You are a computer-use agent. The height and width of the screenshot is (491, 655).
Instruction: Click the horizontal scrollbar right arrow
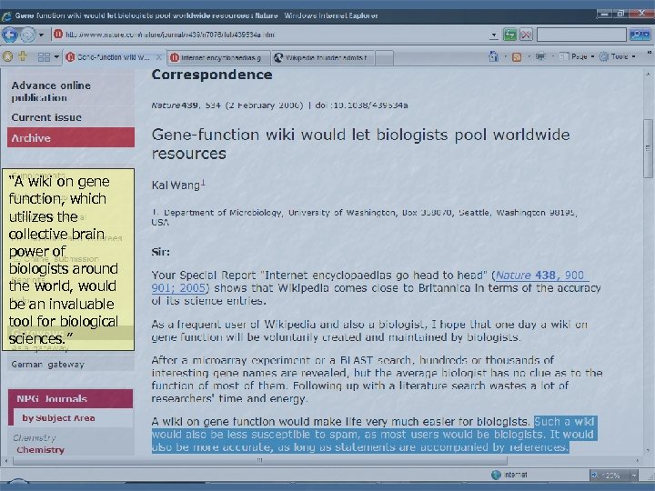click(x=637, y=460)
